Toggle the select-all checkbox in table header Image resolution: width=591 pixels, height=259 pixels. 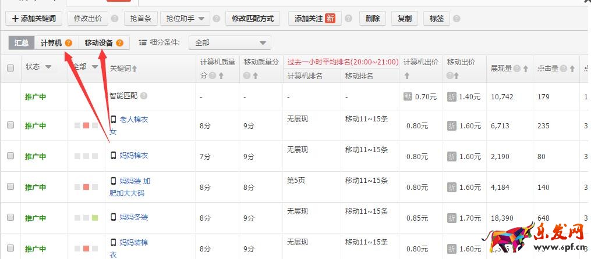[10, 68]
